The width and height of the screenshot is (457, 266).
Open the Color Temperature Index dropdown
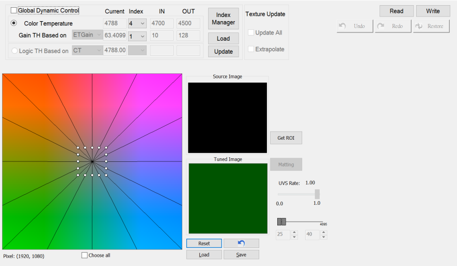tap(137, 23)
